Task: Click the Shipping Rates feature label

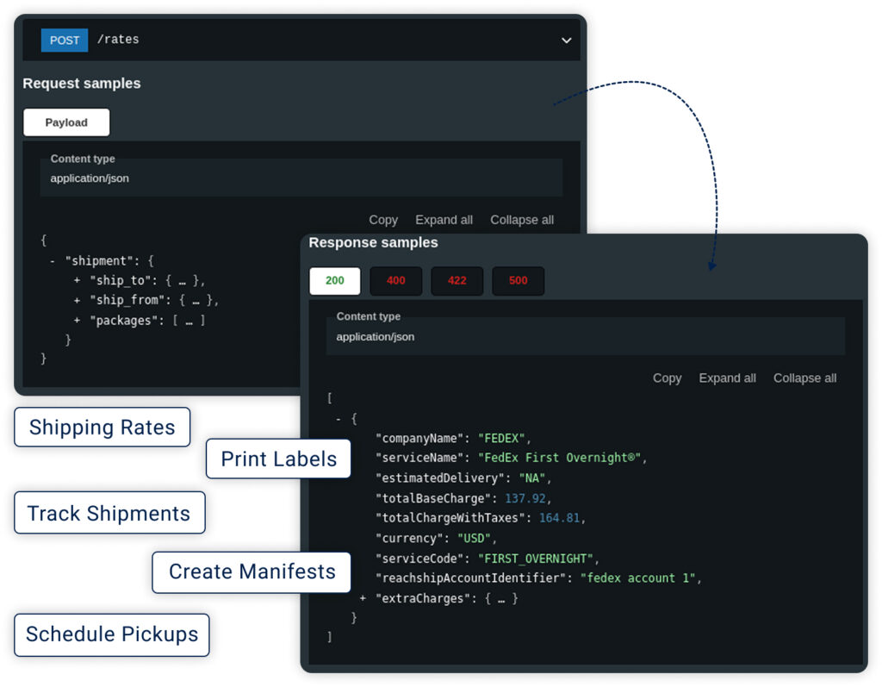Action: (102, 428)
